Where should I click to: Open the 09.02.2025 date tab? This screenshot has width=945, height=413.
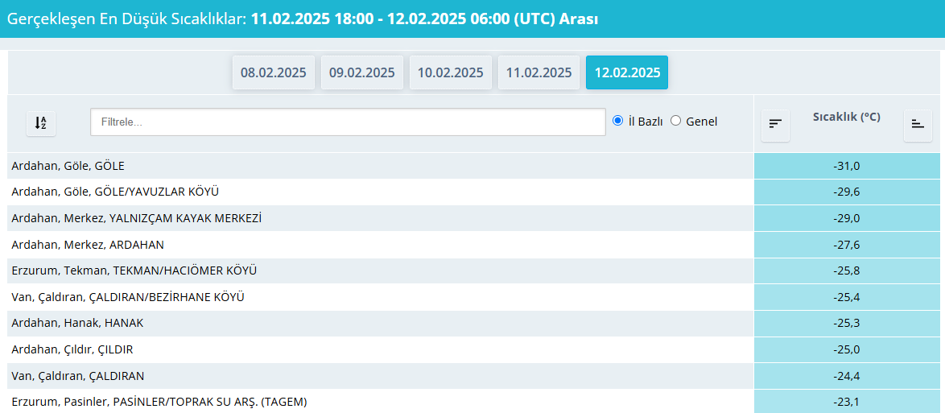coord(362,72)
